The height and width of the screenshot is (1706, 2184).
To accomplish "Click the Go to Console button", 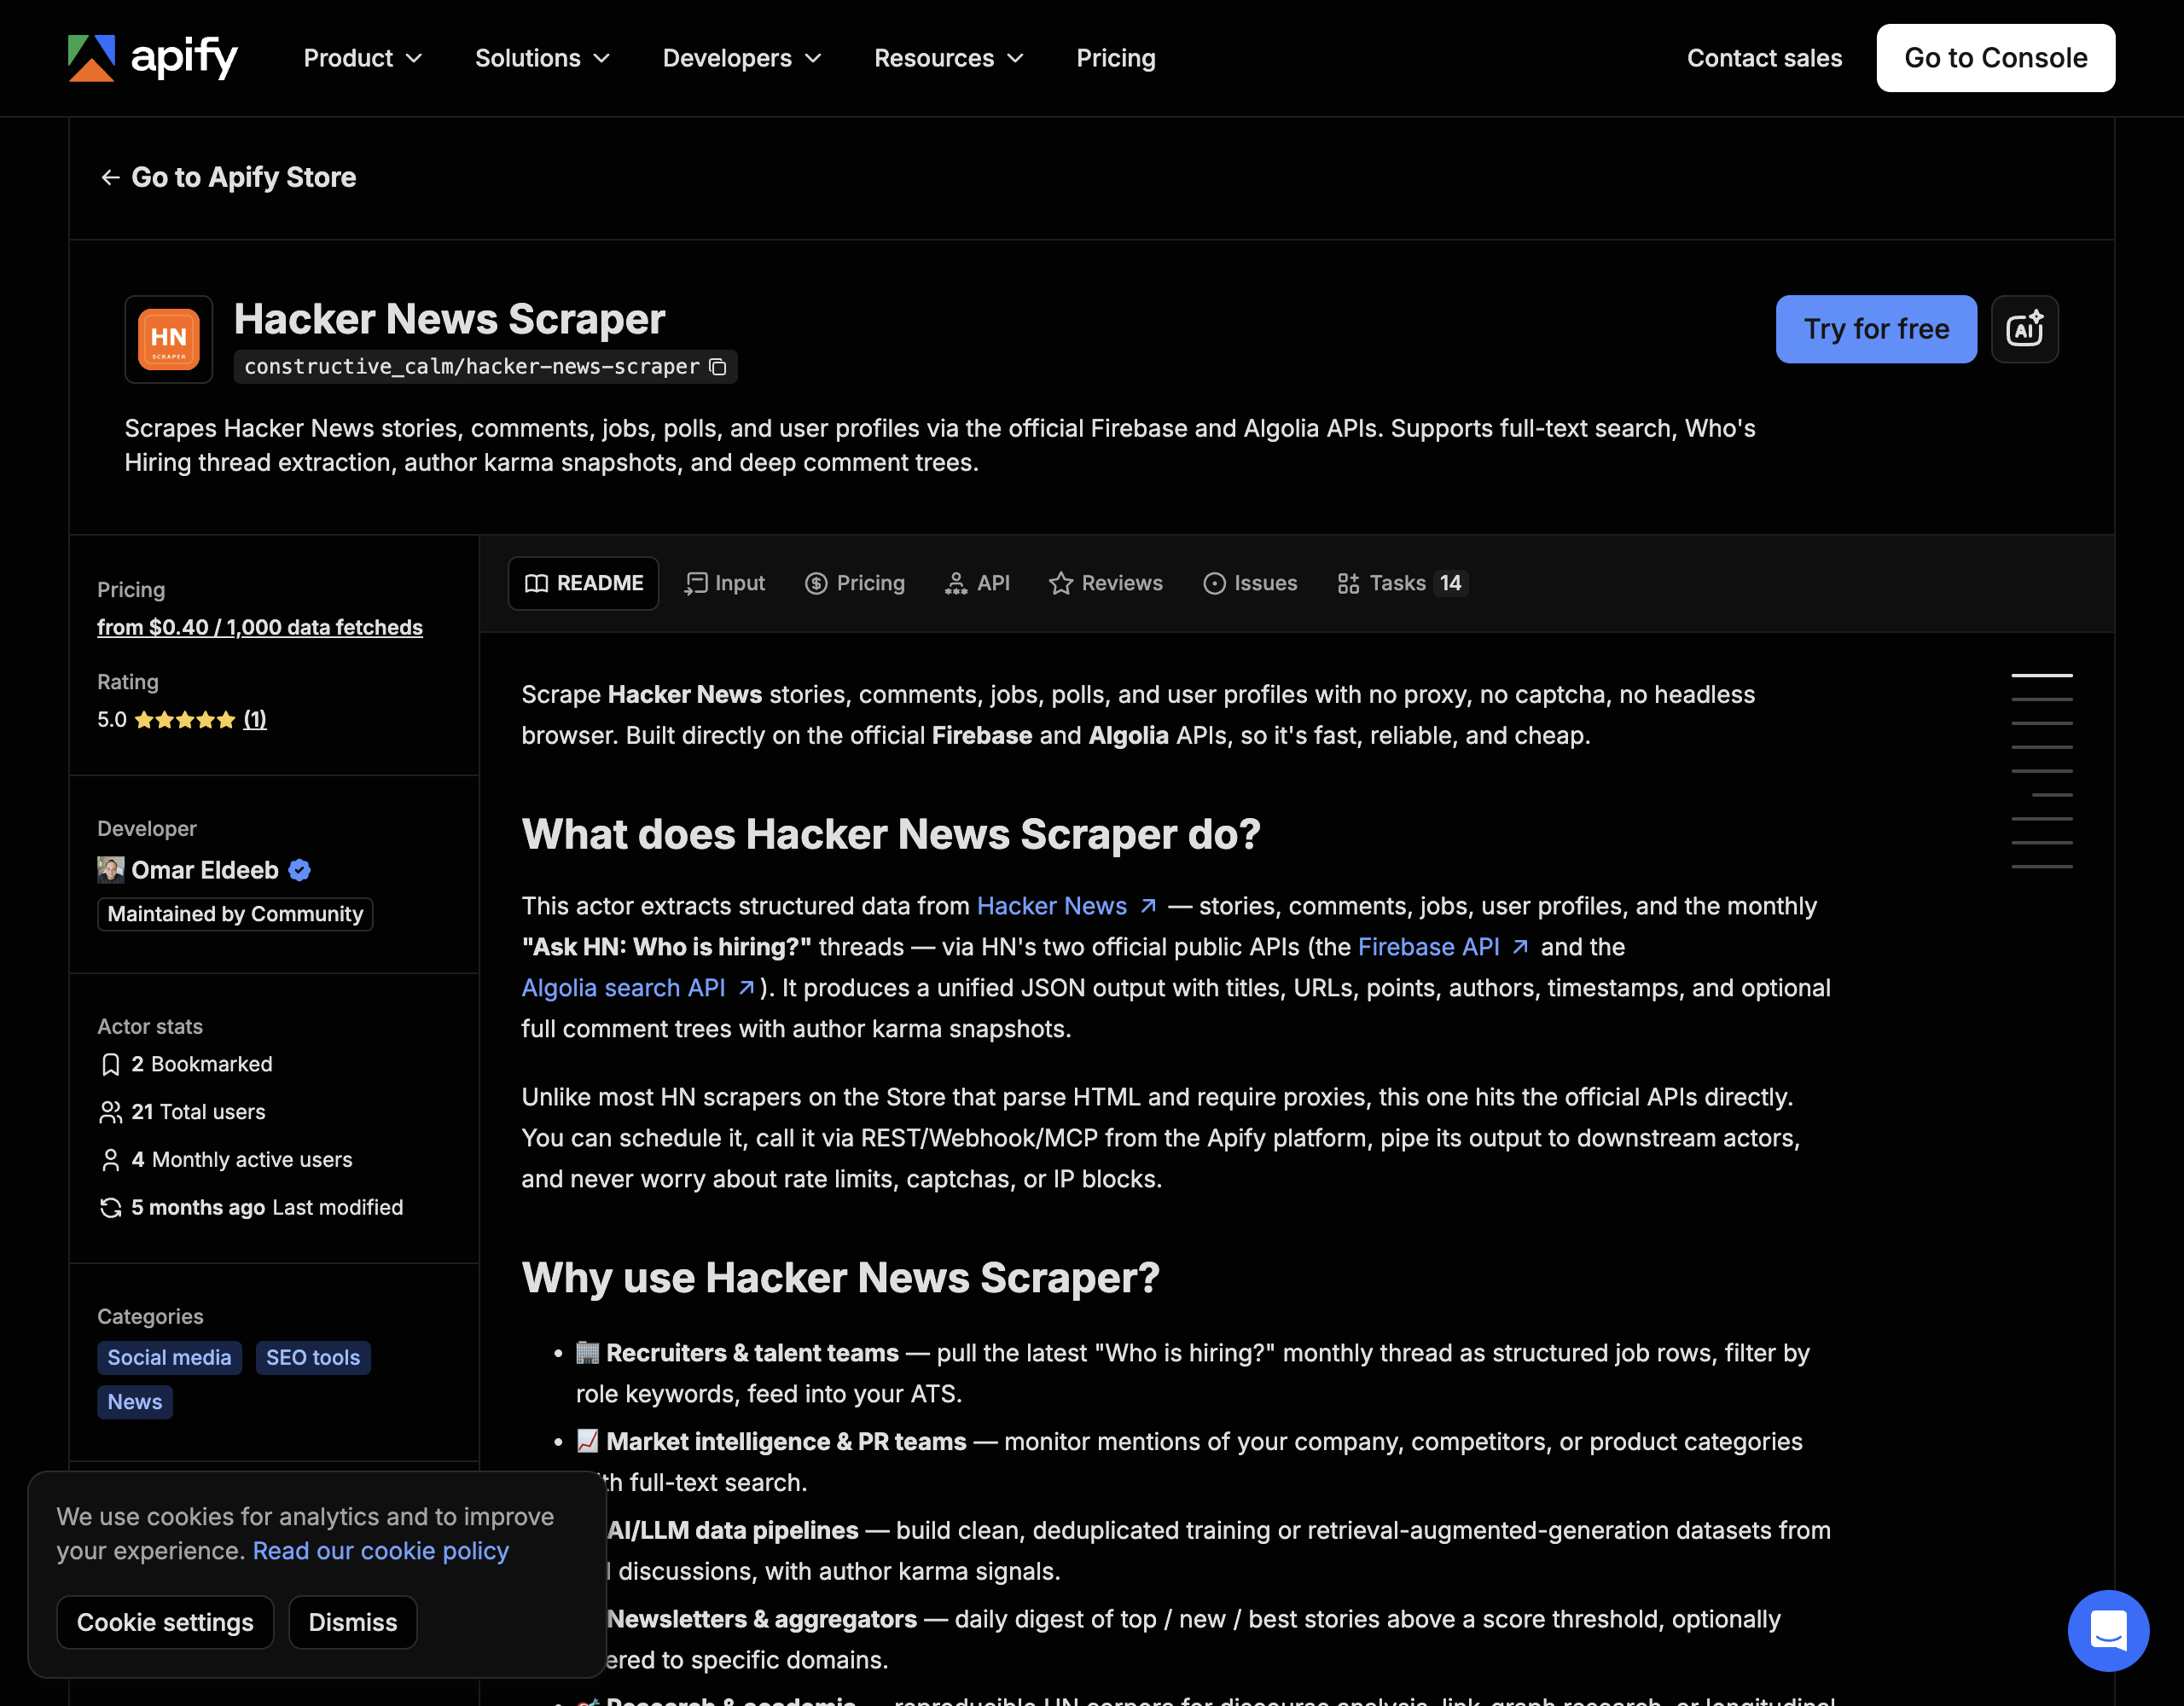I will point(1995,58).
